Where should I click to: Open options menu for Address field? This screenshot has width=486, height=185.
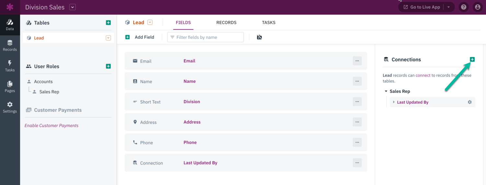(357, 122)
